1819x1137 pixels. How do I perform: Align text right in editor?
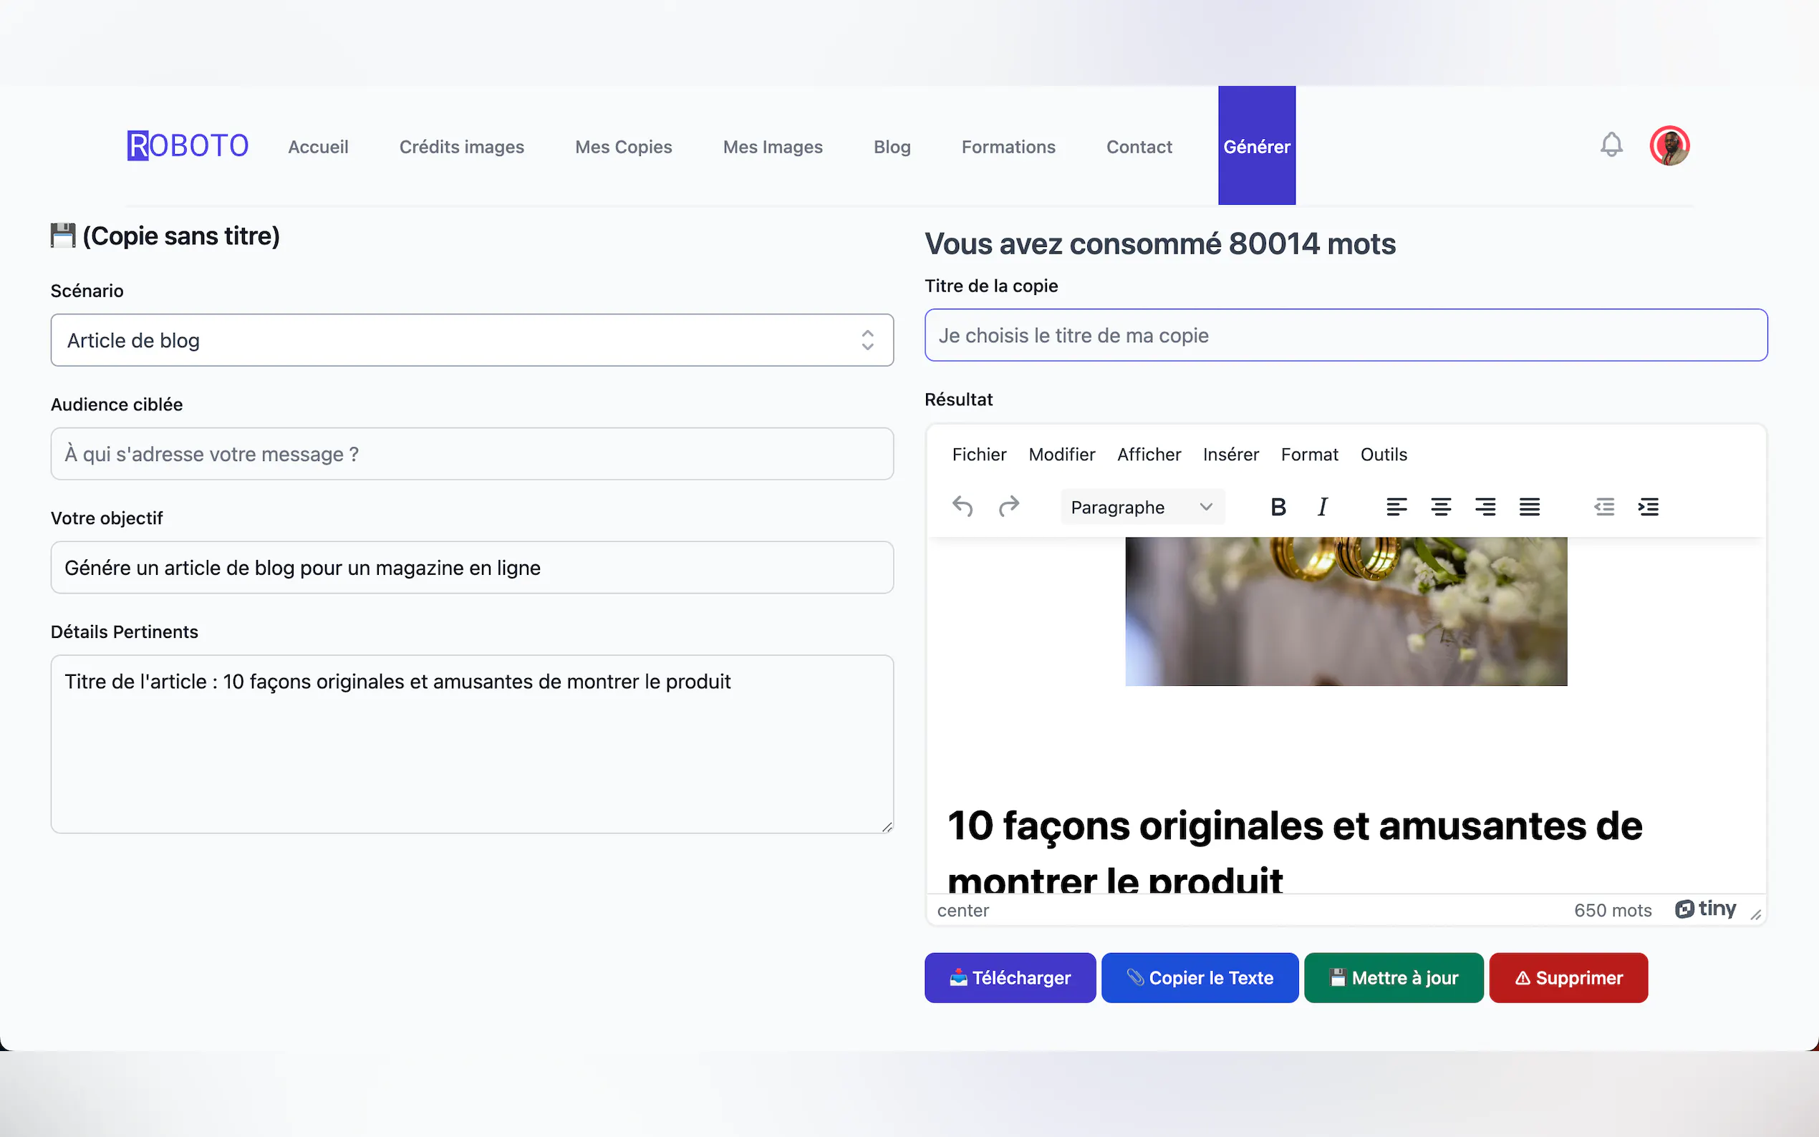(1485, 507)
